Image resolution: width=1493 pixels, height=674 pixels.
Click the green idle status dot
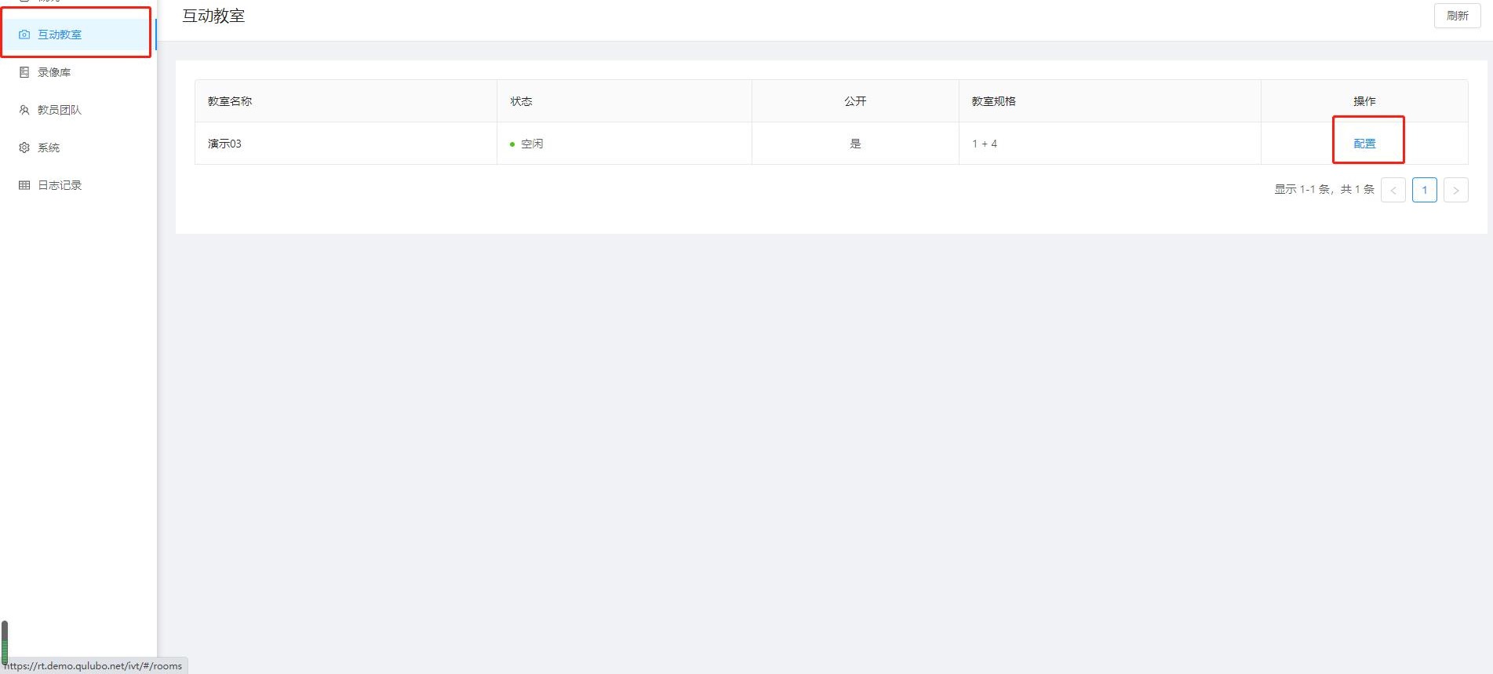512,144
